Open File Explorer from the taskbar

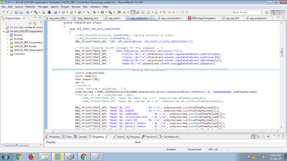(x=45, y=157)
